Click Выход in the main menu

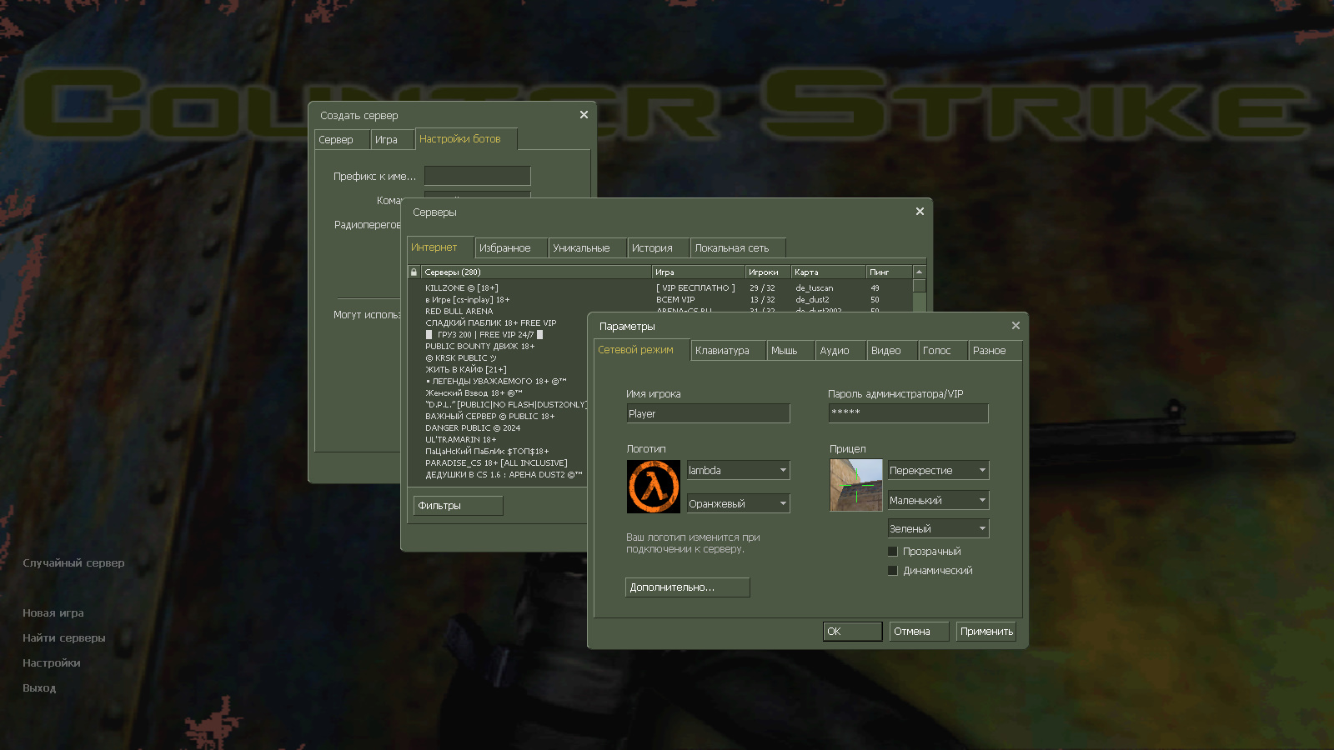click(39, 687)
